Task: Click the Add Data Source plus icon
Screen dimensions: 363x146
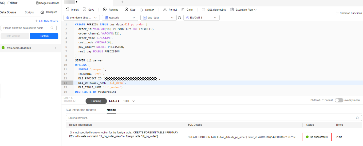Action: coord(37,21)
